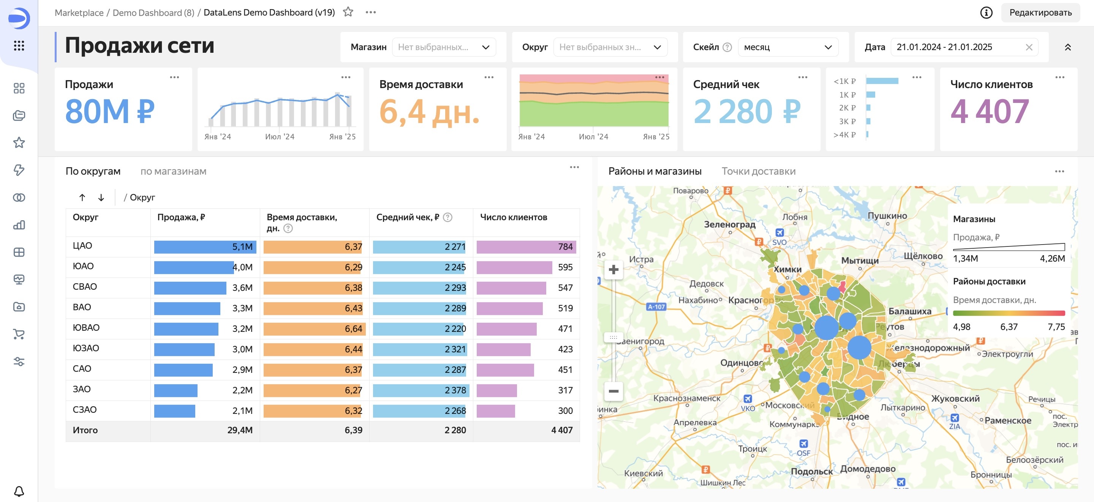Image resolution: width=1094 pixels, height=502 pixels.
Task: Switch to the по магазинам tab
Action: (173, 171)
